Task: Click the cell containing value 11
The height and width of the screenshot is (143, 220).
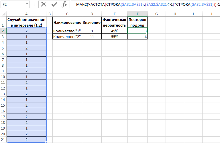Action: tap(92, 37)
